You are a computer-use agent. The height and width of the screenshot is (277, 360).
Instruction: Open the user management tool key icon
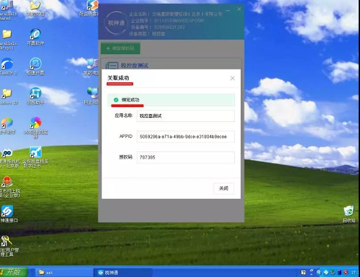pyautogui.click(x=7, y=241)
